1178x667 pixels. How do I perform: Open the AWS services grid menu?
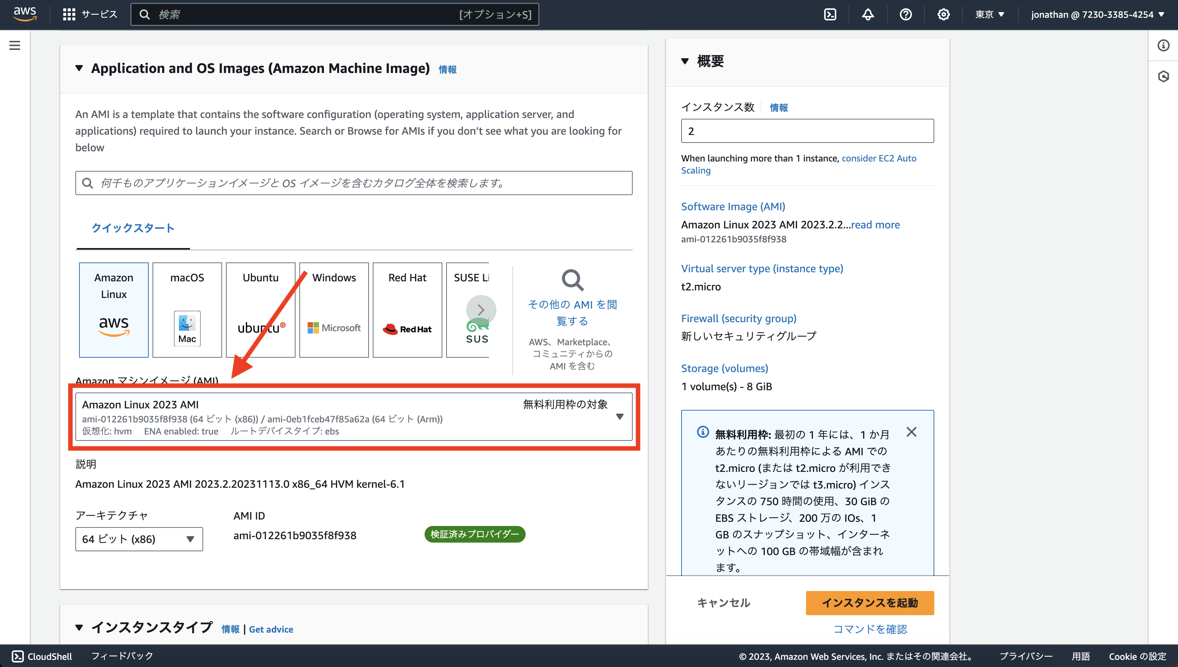[69, 14]
